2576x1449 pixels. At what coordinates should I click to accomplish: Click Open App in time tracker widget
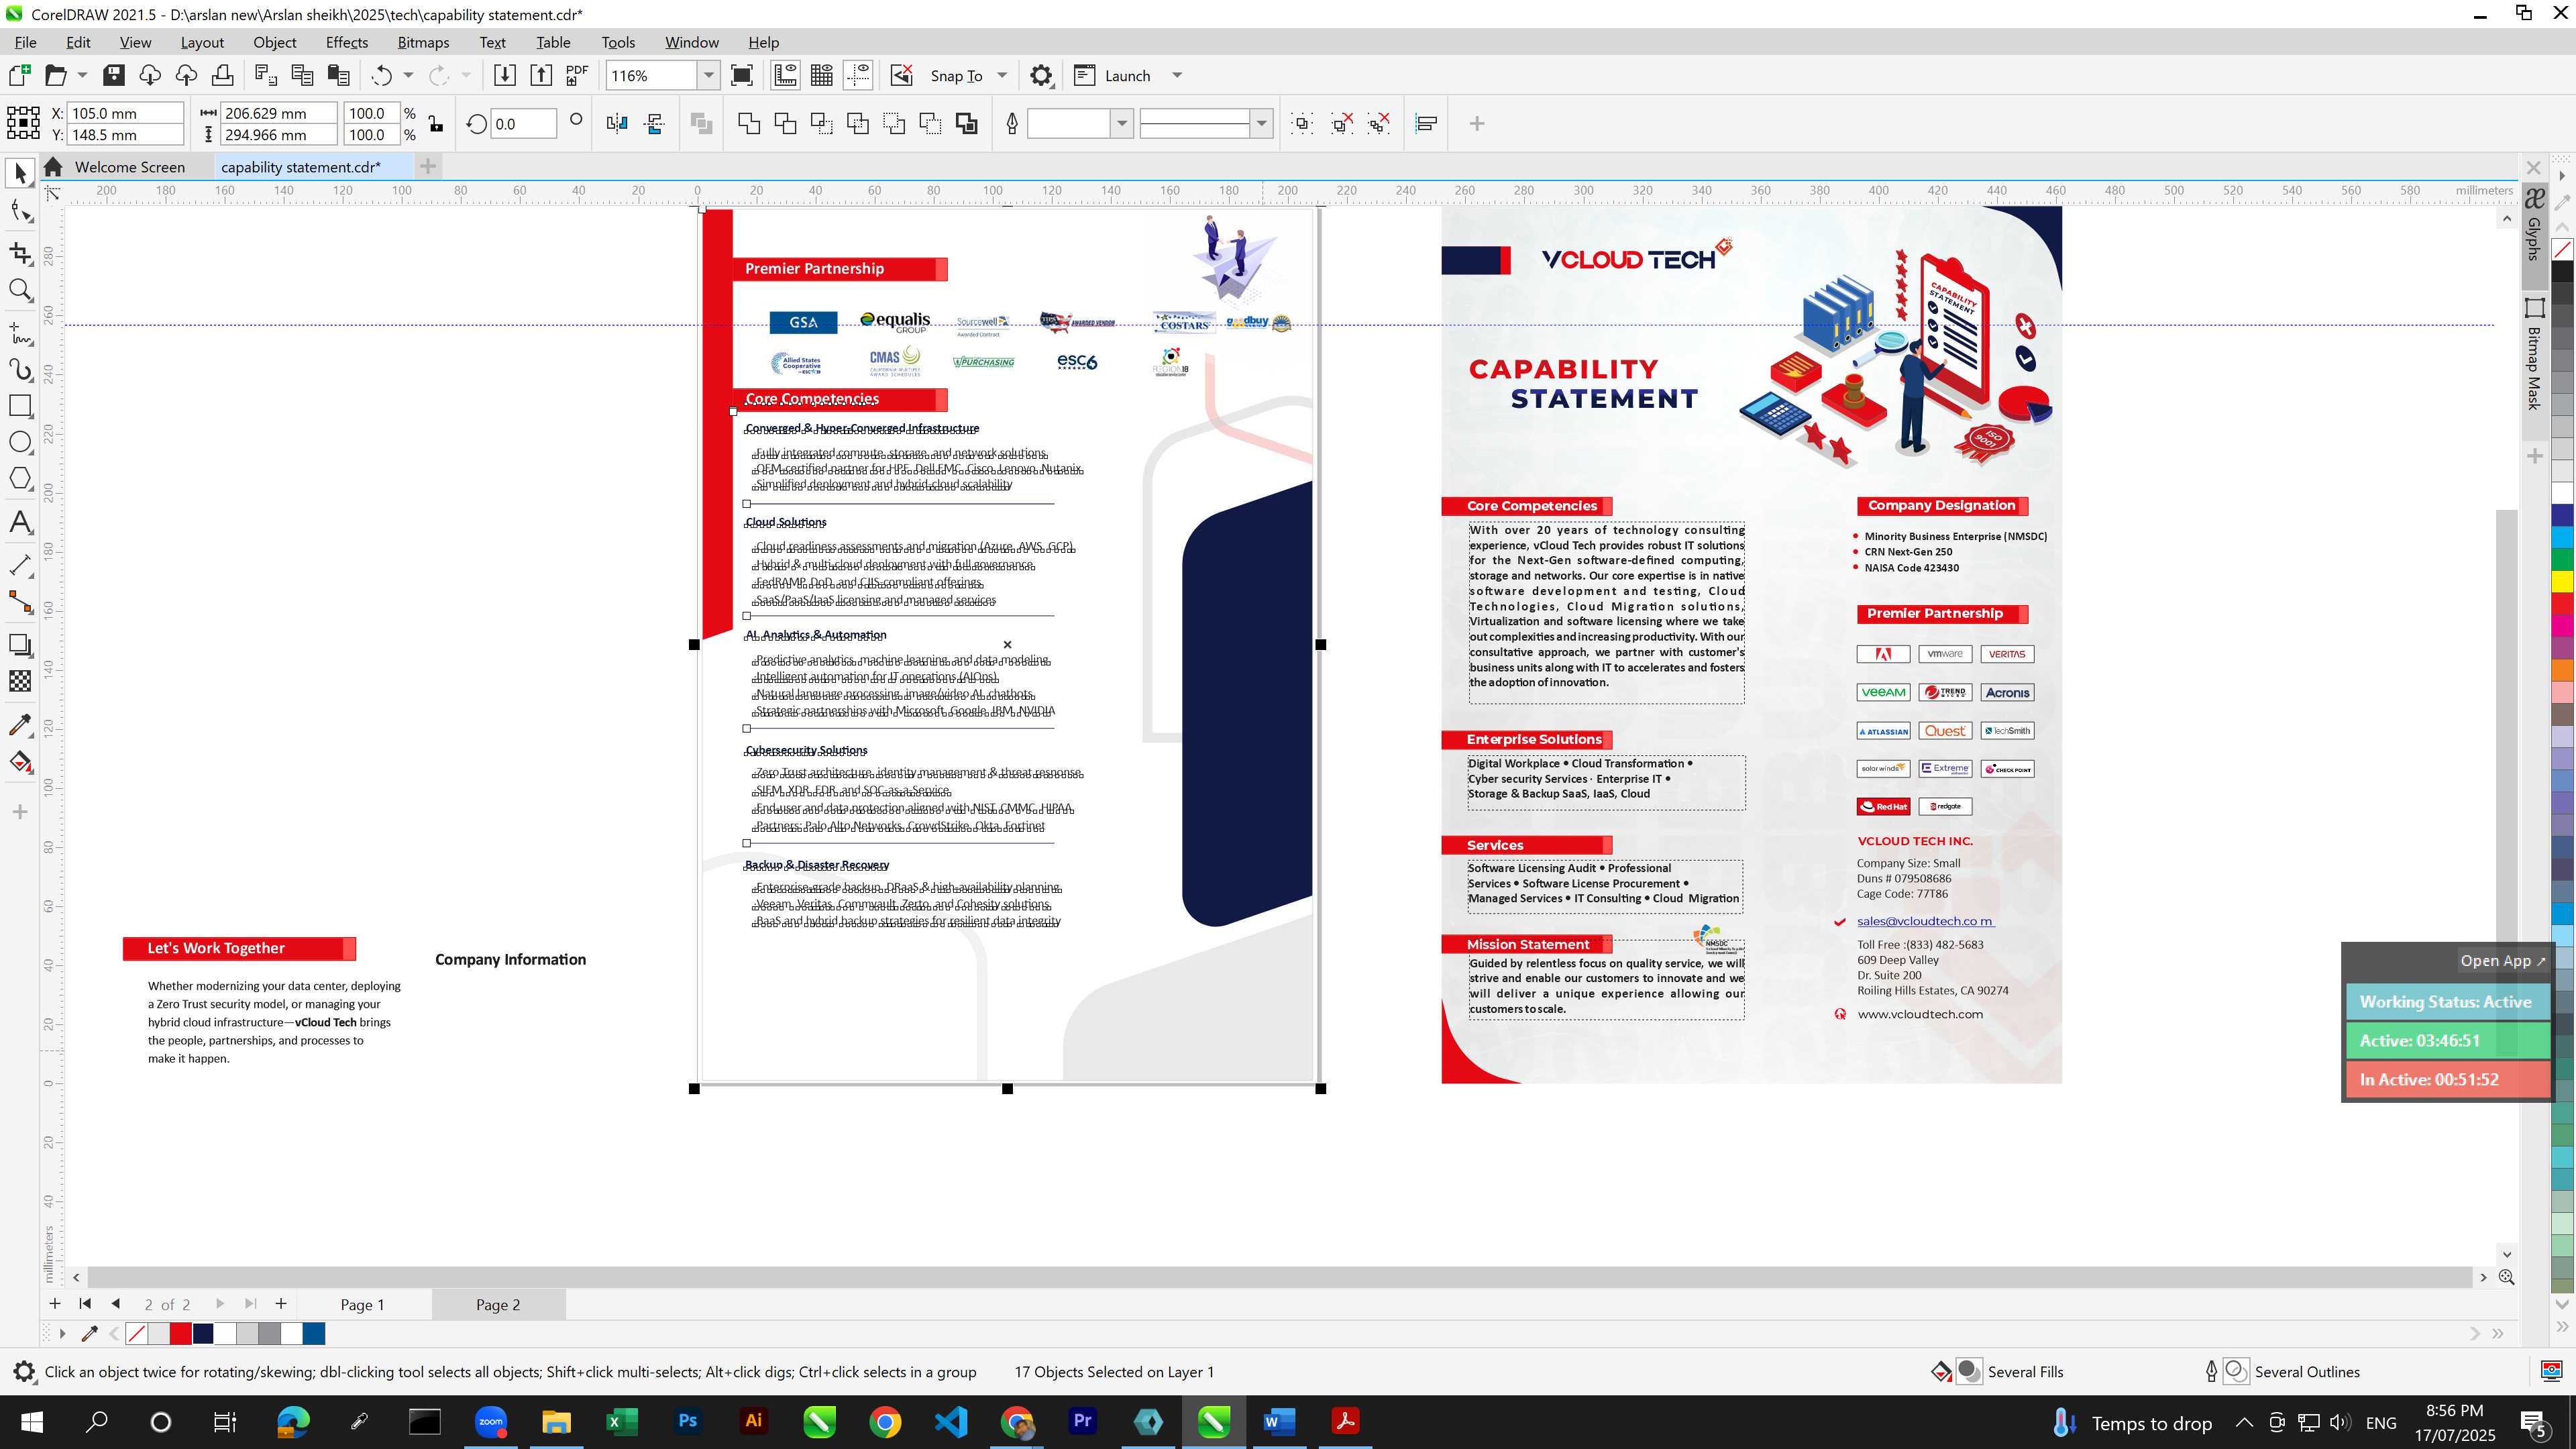click(x=2503, y=960)
